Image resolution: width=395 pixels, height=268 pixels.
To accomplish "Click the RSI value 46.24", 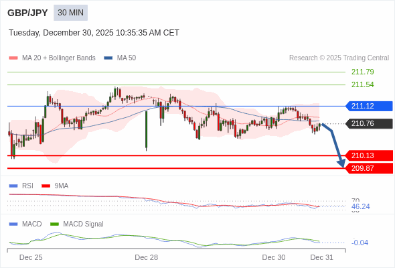I will (x=360, y=207).
